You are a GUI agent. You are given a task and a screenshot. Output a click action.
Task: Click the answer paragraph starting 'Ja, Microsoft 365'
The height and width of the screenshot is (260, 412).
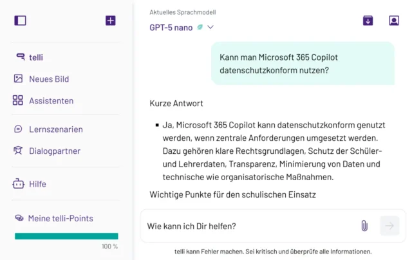[x=274, y=151]
